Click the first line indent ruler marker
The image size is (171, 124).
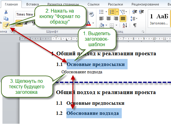click(x=56, y=37)
